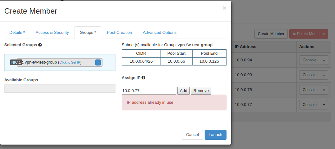Expand actions dropdown for 10.0.0.94 row
Image resolution: width=335 pixels, height=149 pixels.
[x=324, y=60]
